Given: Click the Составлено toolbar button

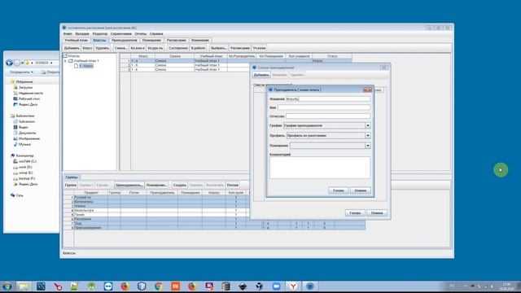Looking at the screenshot, I should 178,48.
